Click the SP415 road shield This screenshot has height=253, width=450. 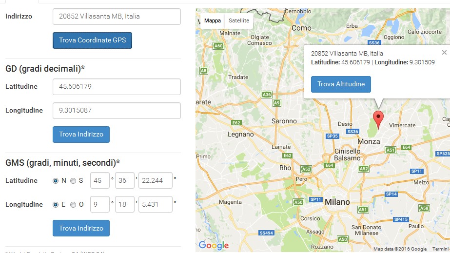click(401, 219)
